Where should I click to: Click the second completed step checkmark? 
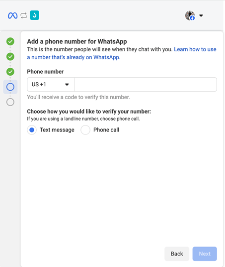[x=10, y=56]
